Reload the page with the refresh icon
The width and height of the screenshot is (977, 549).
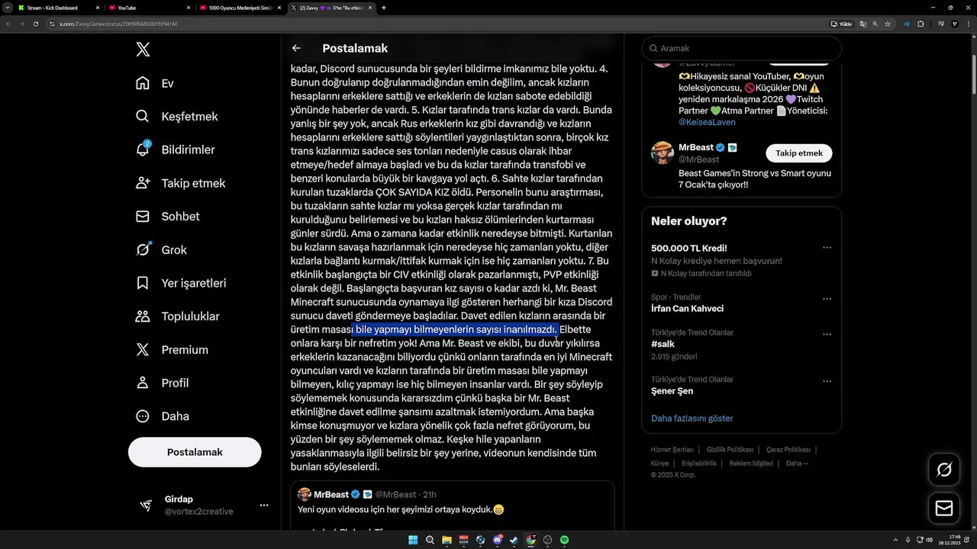36,24
